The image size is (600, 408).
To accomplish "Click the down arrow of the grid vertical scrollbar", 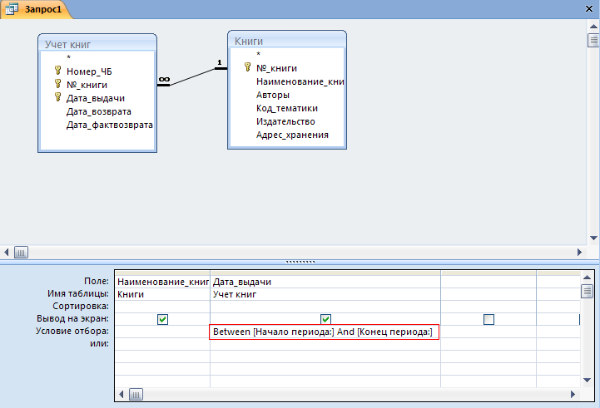I will 587,380.
